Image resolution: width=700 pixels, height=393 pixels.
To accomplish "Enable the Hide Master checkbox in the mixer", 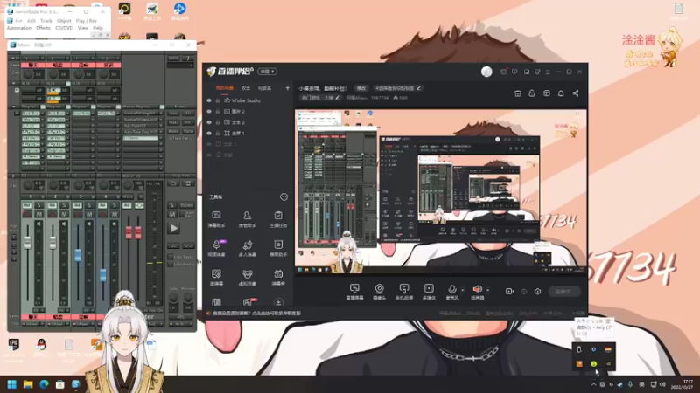I will pyautogui.click(x=171, y=265).
